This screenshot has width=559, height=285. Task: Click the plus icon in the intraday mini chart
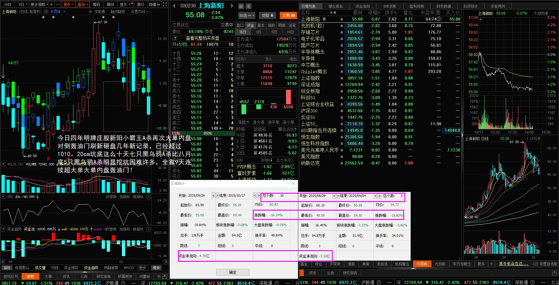[x=481, y=20]
